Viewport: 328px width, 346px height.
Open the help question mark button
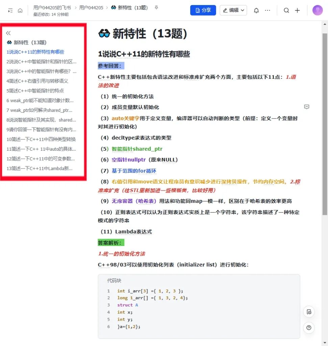click(x=309, y=328)
